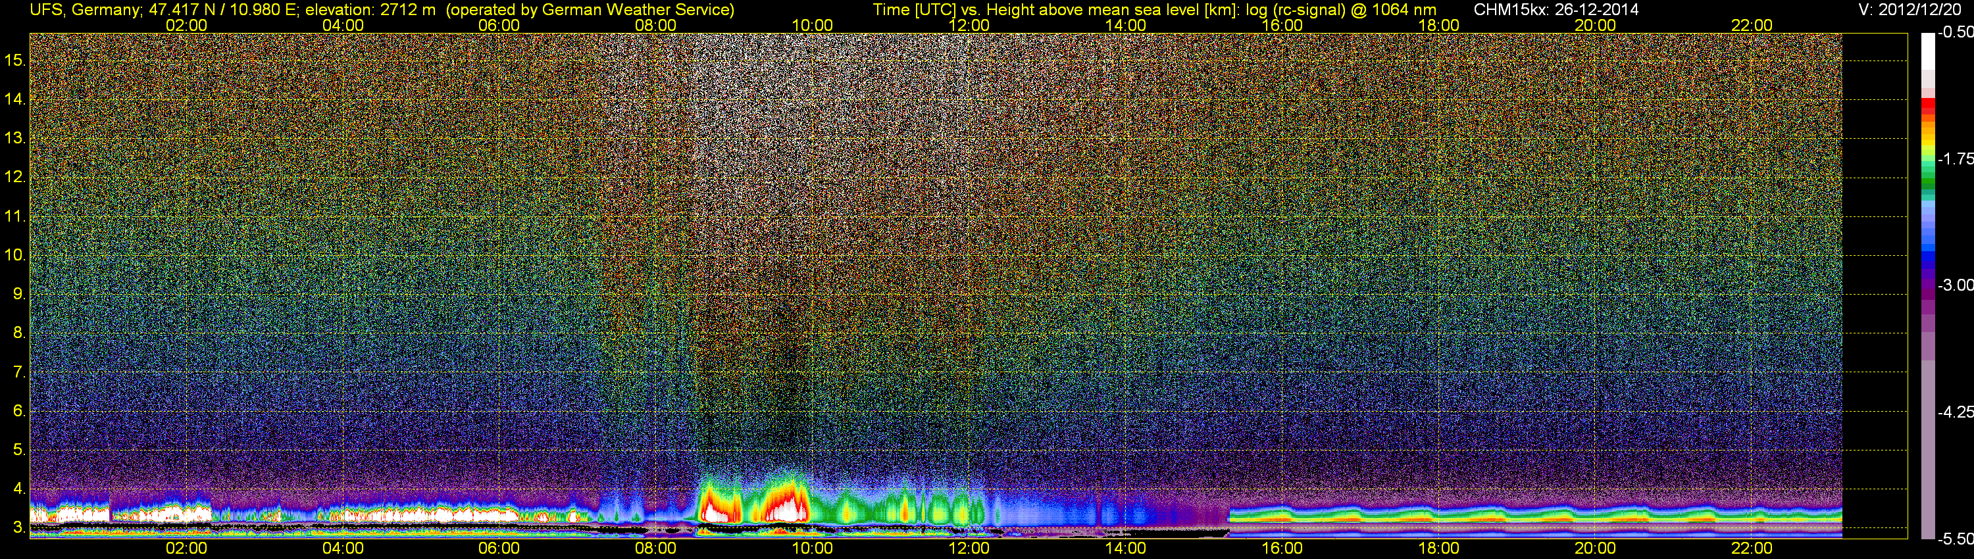Pick the green band of the color scale
The width and height of the screenshot is (1974, 559).
[x=1928, y=183]
